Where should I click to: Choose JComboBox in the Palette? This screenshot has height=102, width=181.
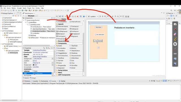tap(61, 48)
